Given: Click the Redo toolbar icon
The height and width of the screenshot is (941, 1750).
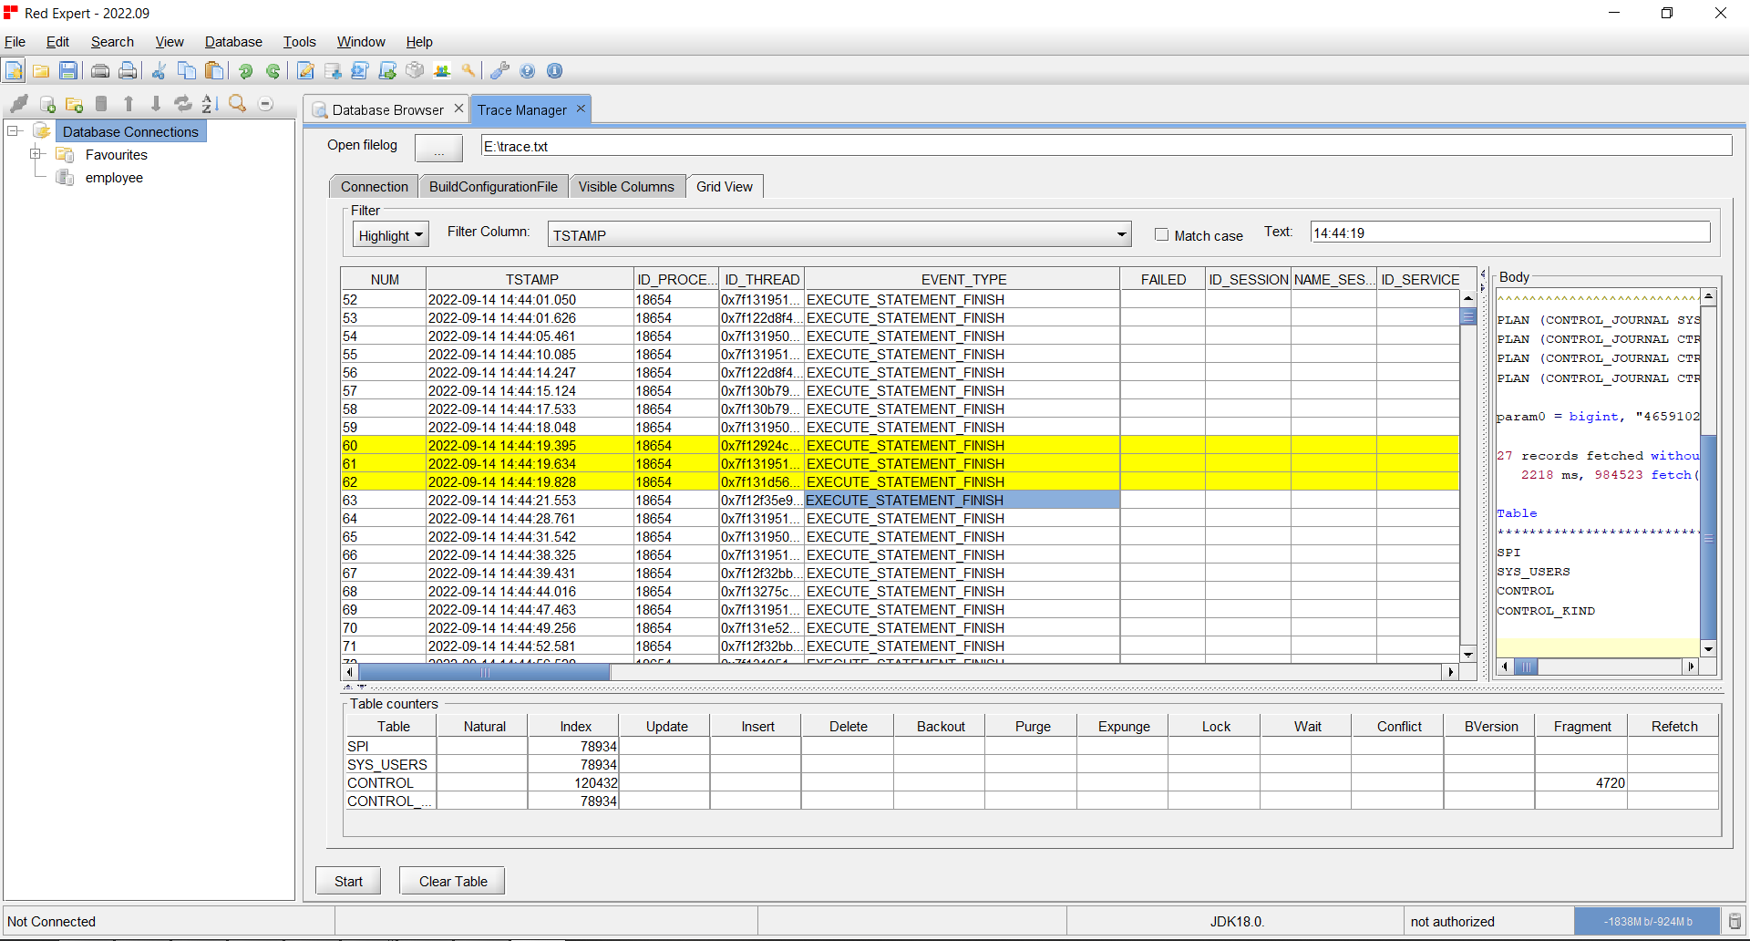Looking at the screenshot, I should point(273,71).
